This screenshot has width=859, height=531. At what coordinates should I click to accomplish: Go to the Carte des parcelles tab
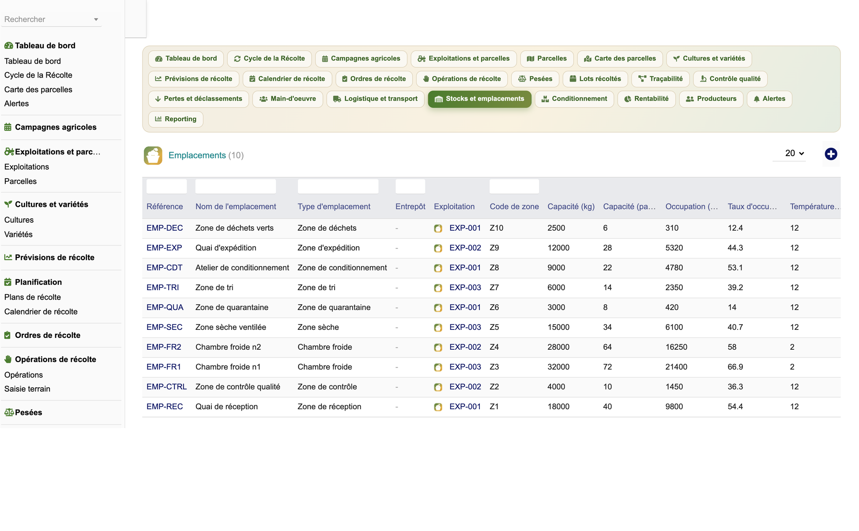pyautogui.click(x=620, y=59)
